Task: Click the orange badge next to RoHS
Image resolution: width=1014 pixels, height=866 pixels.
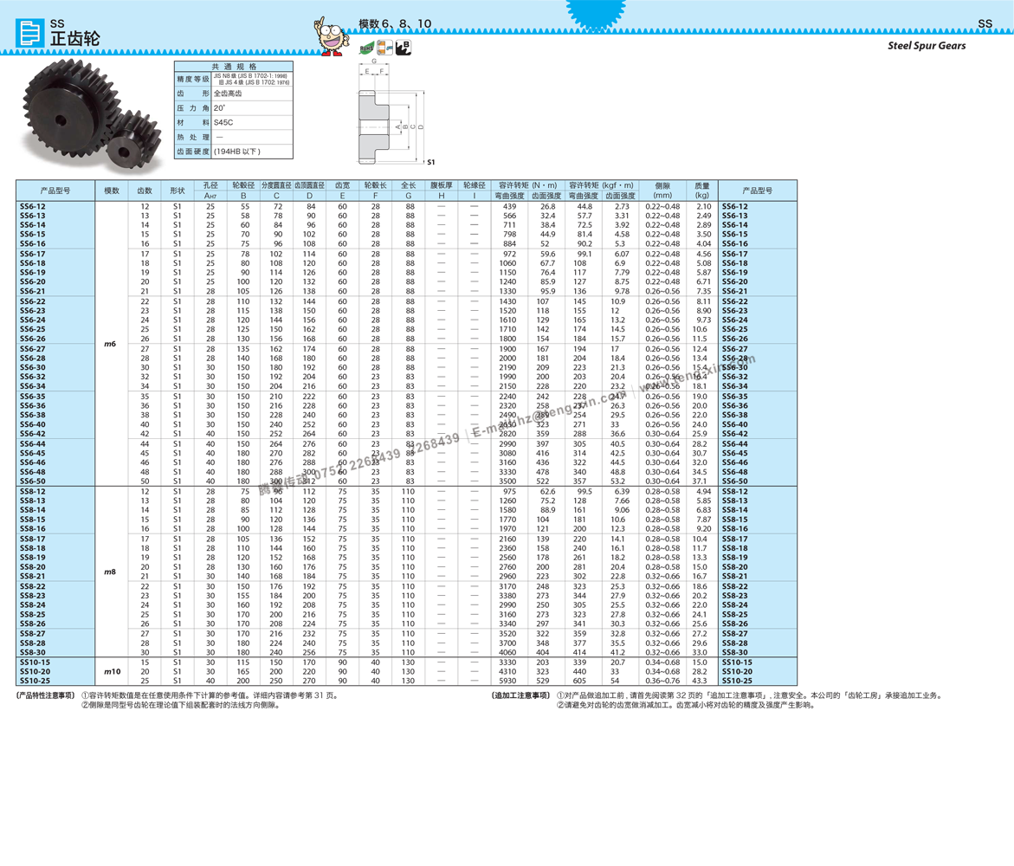Action: [x=385, y=48]
